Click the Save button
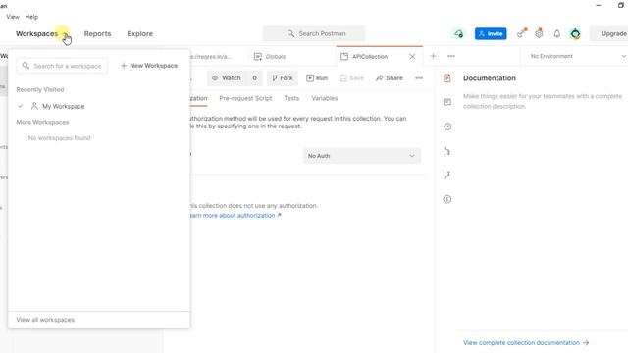Image resolution: width=628 pixels, height=353 pixels. (x=351, y=78)
